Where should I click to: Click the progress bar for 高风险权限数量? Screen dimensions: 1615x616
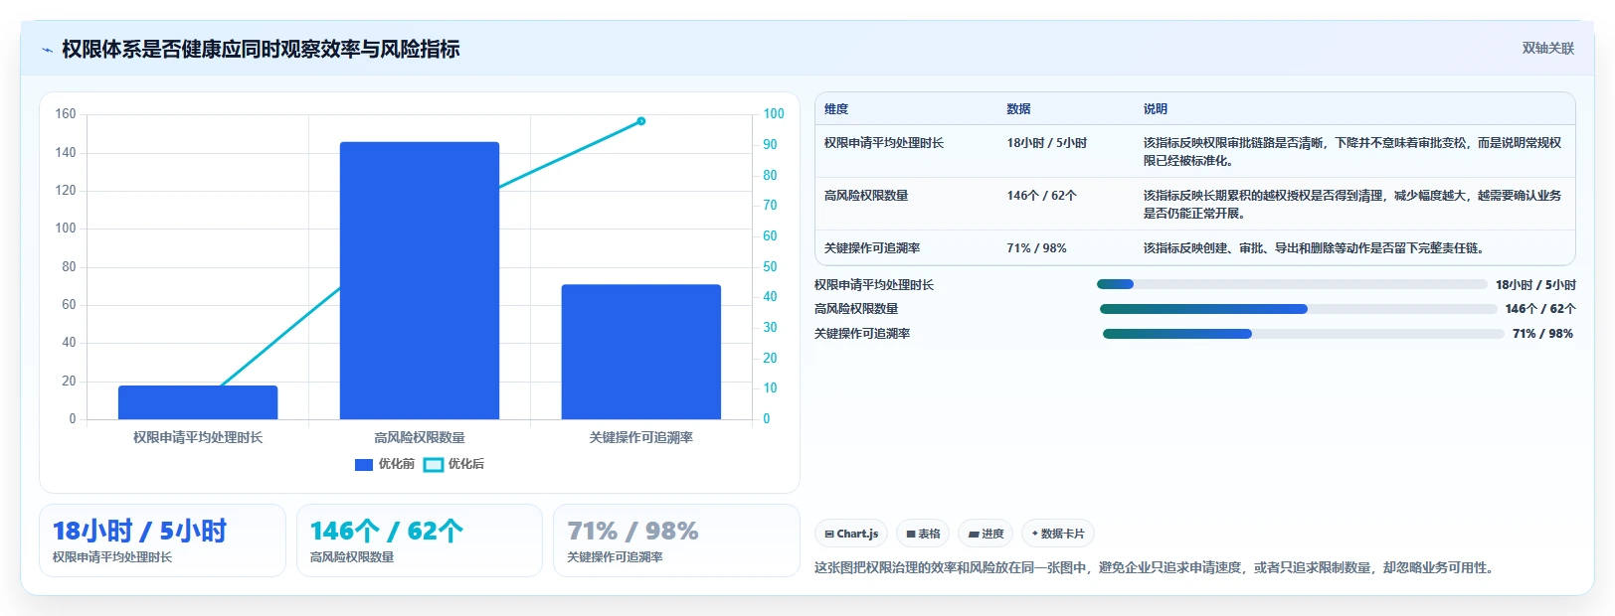1299,309
